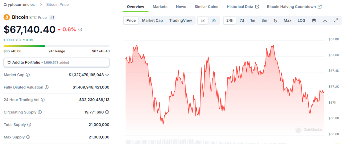This screenshot has height=144, width=342.
Task: Open the Historical Data tab
Action: coord(243,7)
